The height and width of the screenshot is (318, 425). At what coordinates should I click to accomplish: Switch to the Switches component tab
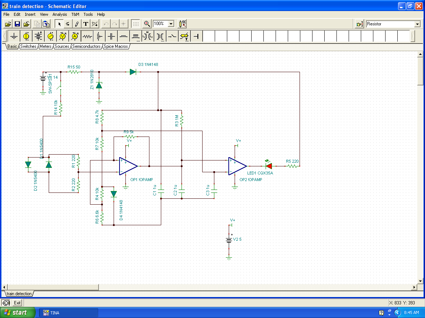click(x=28, y=46)
